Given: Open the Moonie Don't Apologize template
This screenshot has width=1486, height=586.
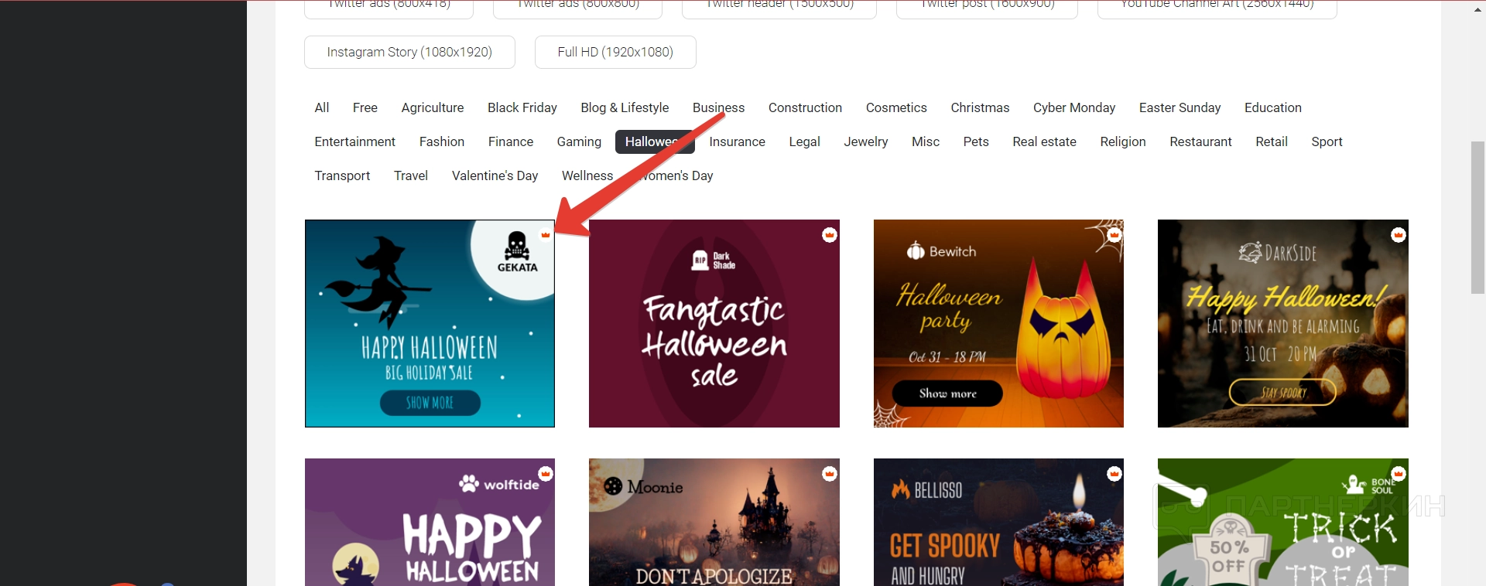Looking at the screenshot, I should (x=714, y=522).
